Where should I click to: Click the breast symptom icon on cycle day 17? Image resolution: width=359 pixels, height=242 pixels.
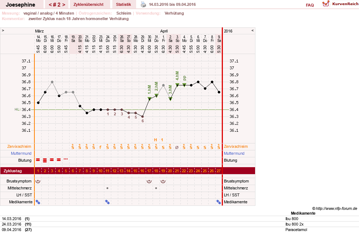tap(149, 181)
